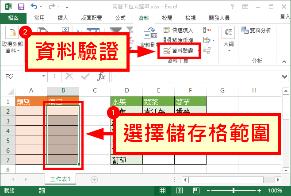Select row 8 header
The height and width of the screenshot is (196, 291).
click(8, 169)
